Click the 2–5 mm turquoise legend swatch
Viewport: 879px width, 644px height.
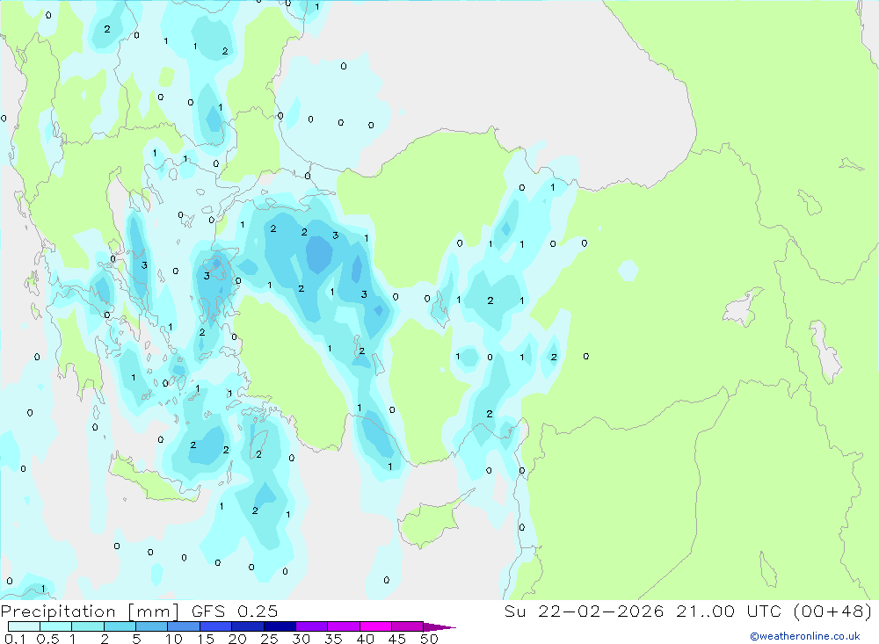click(x=120, y=626)
